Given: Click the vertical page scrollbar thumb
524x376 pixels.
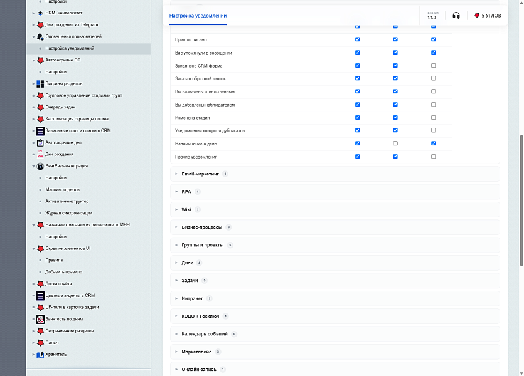Looking at the screenshot, I should click(x=521, y=200).
